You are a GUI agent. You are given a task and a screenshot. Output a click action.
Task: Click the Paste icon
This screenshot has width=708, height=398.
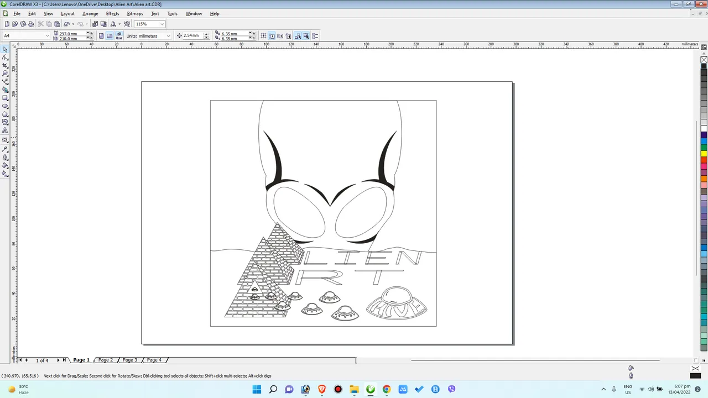click(x=57, y=24)
